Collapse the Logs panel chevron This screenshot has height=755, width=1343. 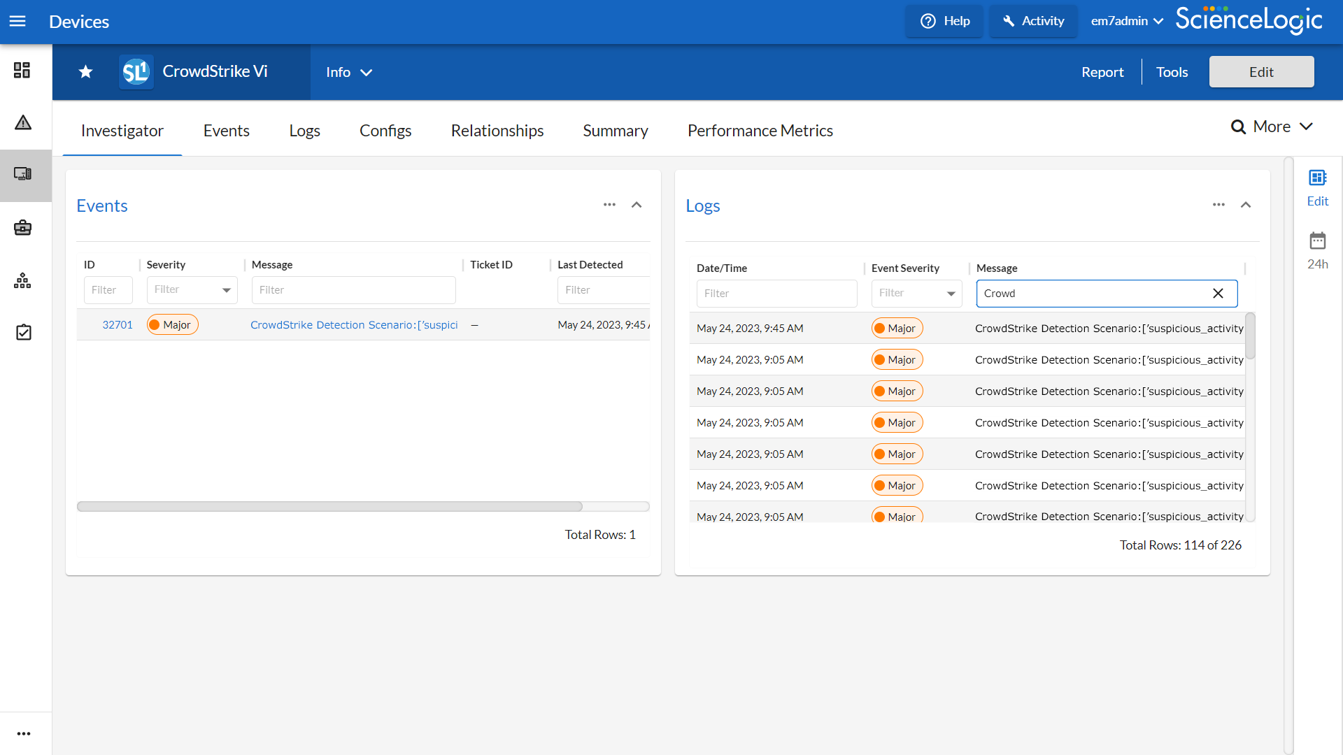click(x=1246, y=205)
